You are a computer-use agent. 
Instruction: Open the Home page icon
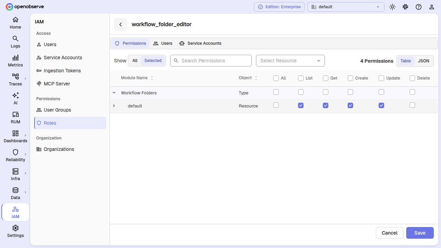click(x=16, y=20)
